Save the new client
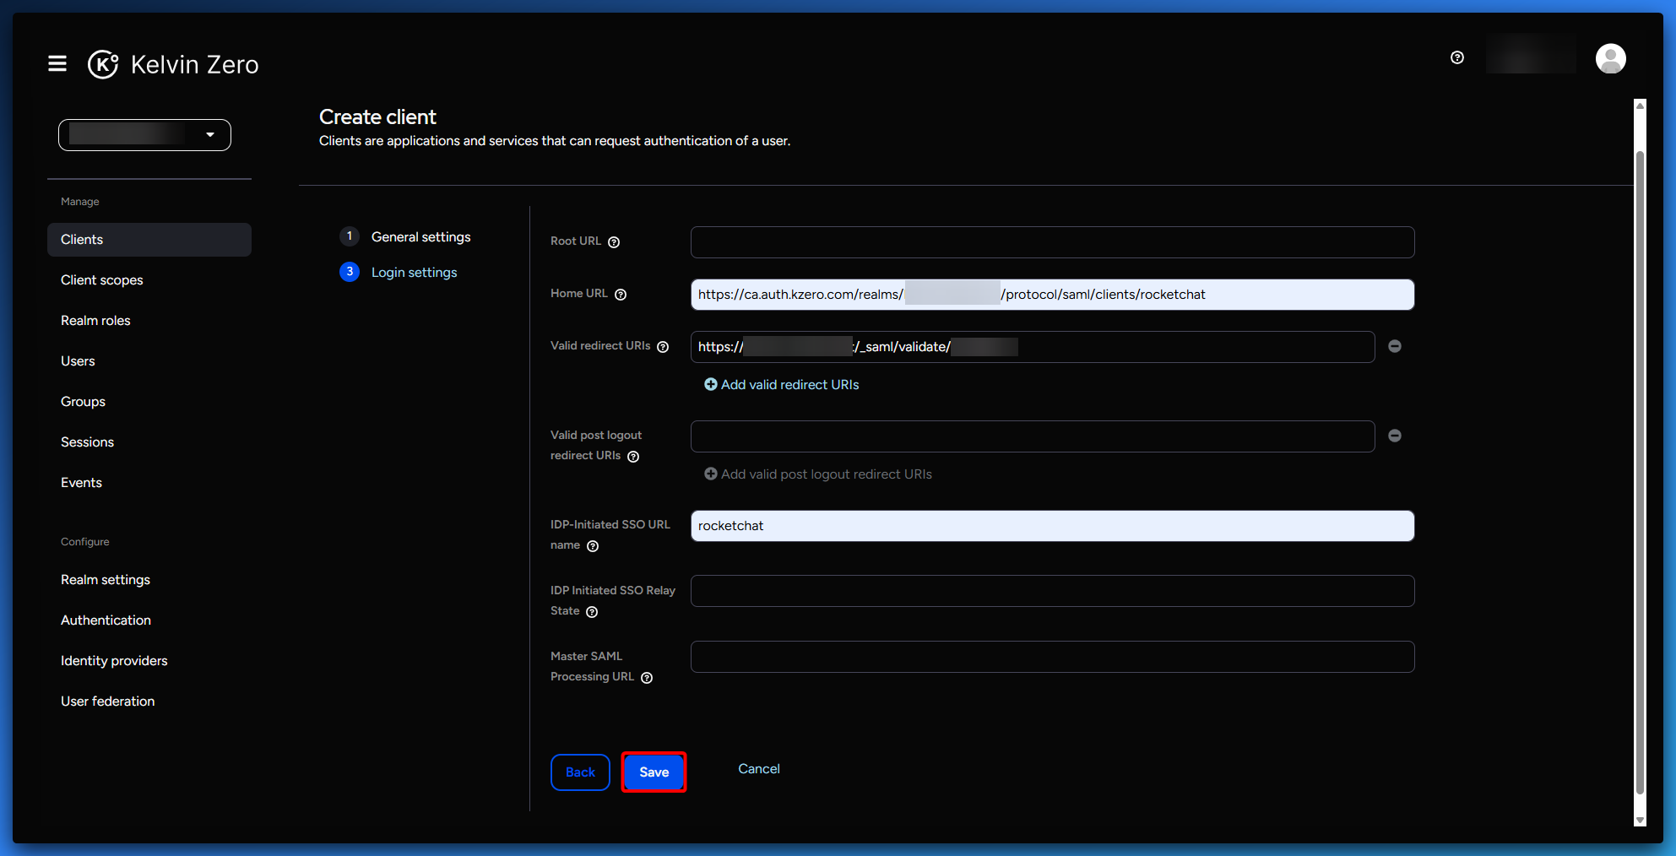 (x=654, y=772)
